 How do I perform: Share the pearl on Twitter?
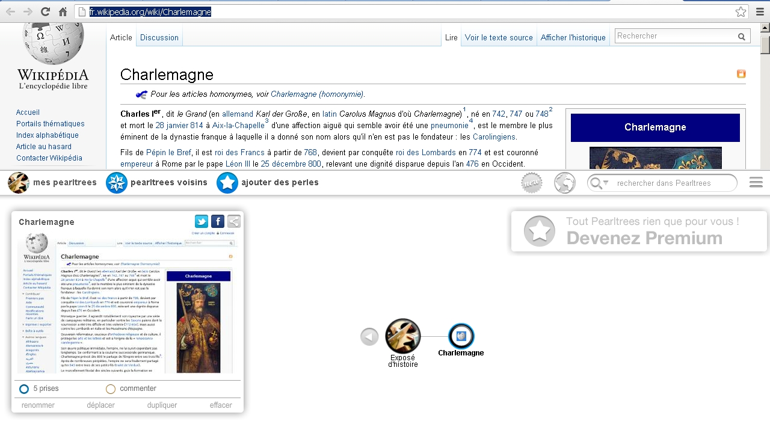pos(202,221)
